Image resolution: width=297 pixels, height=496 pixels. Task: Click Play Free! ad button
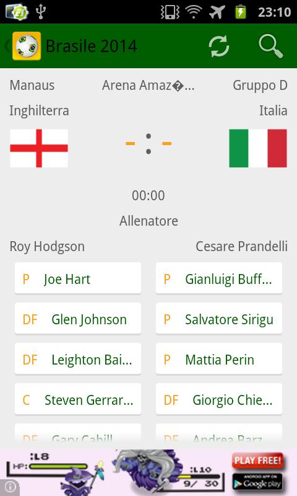(257, 461)
